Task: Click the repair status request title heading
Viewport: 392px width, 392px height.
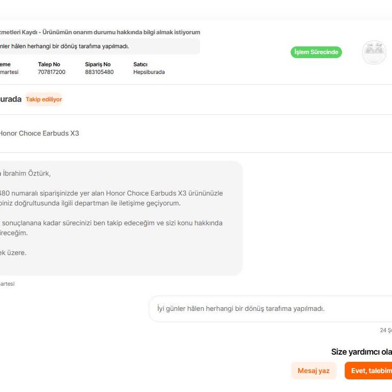Action: pos(100,32)
